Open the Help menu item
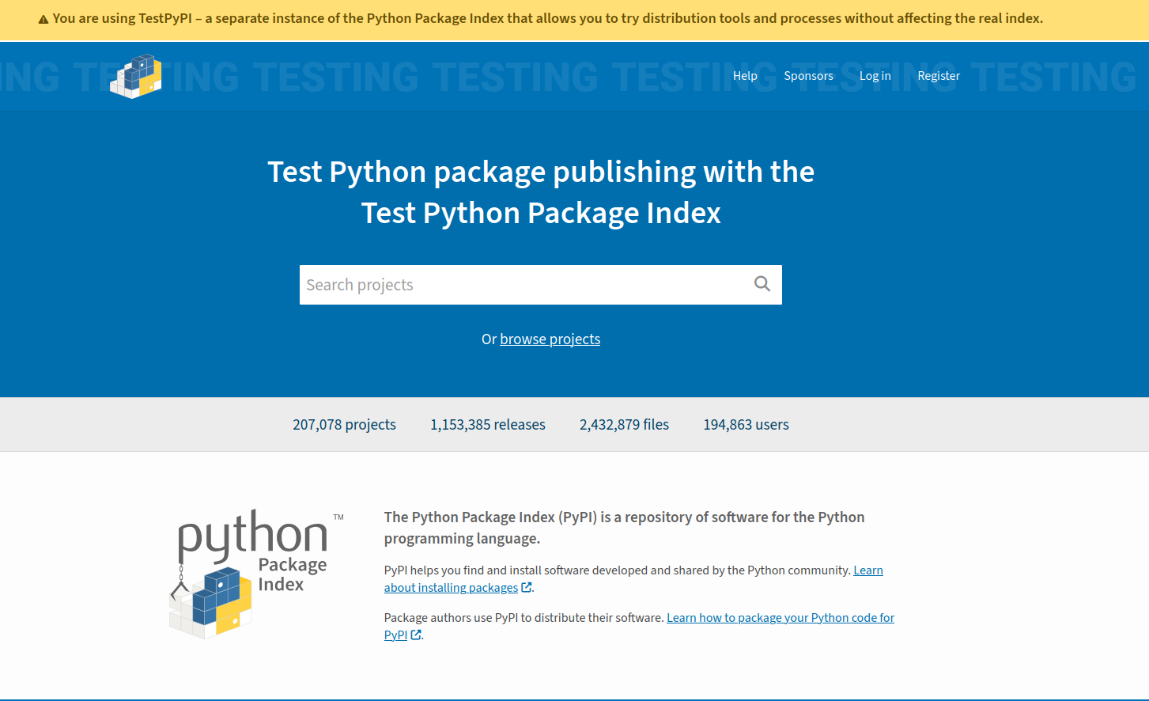Viewport: 1149px width, 701px height. 744,76
